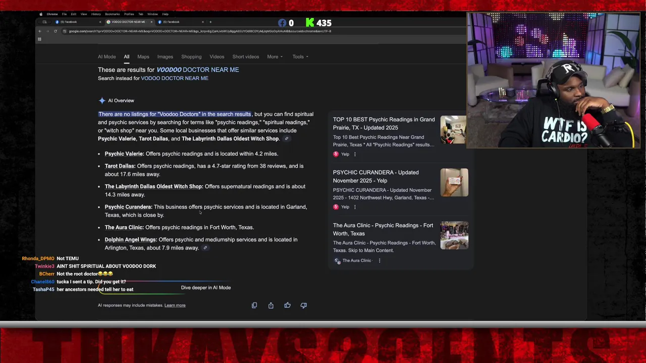Click source link icon after Oldest Witch Shop

[x=286, y=139]
